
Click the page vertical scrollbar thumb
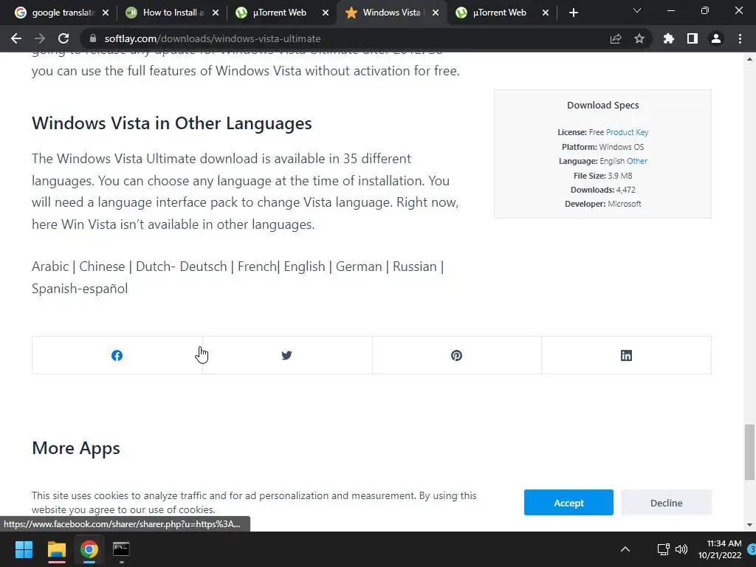[749, 453]
